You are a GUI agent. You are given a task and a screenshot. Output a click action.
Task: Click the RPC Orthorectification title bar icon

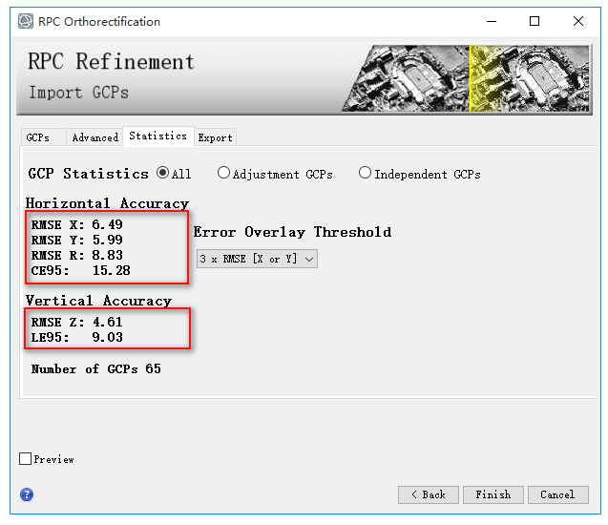pos(26,21)
